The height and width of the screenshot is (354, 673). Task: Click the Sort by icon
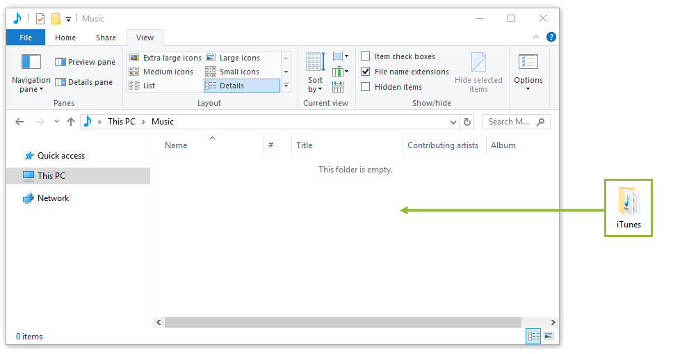click(x=315, y=63)
